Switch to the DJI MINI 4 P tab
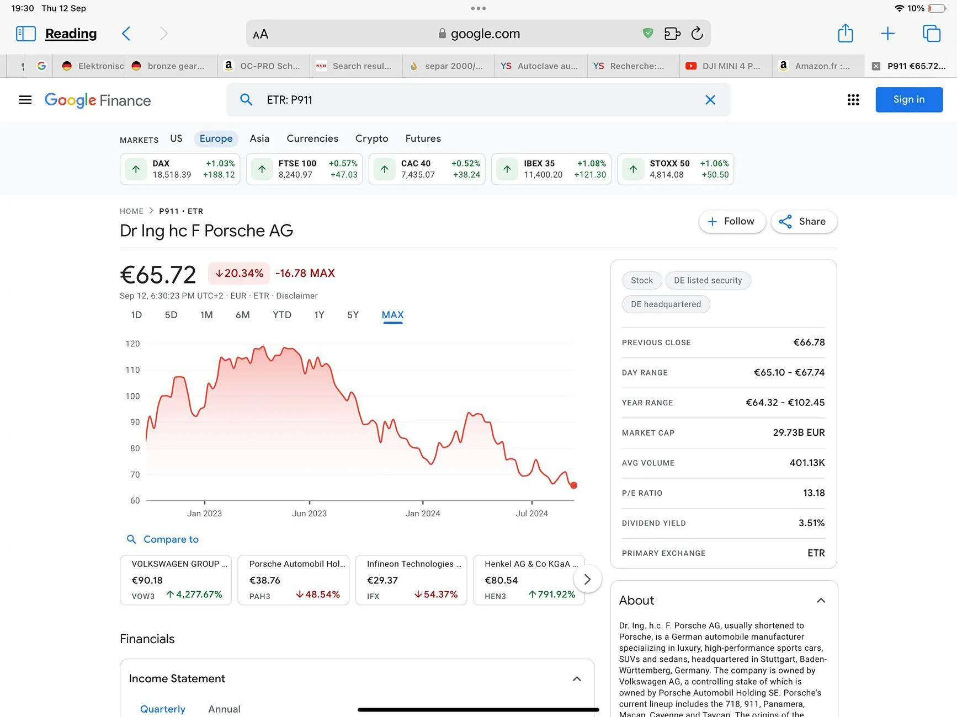 [x=726, y=66]
